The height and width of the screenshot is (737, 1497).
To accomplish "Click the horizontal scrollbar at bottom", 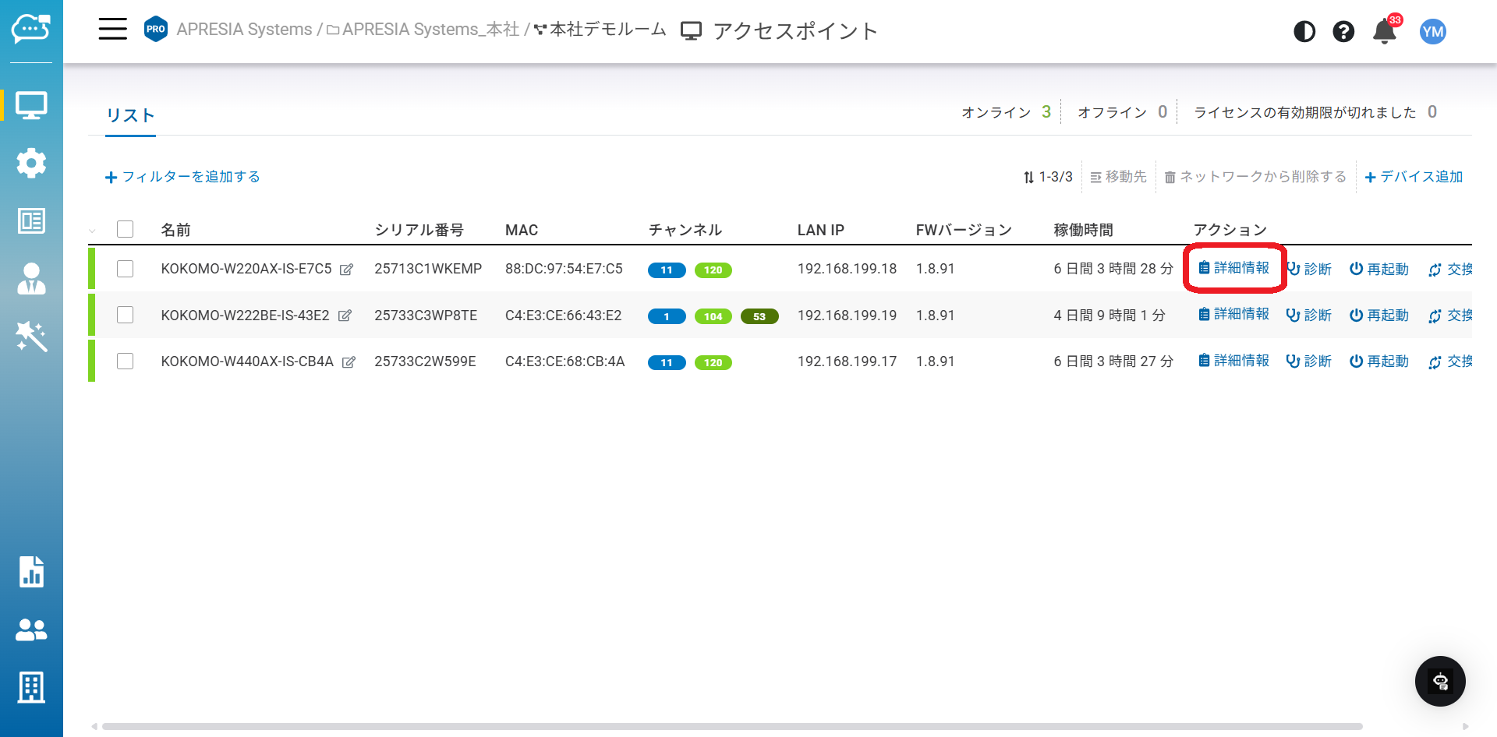I will tap(731, 726).
